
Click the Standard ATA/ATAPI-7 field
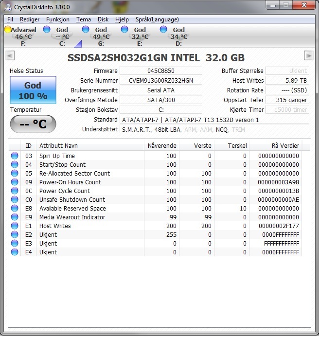coord(214,120)
